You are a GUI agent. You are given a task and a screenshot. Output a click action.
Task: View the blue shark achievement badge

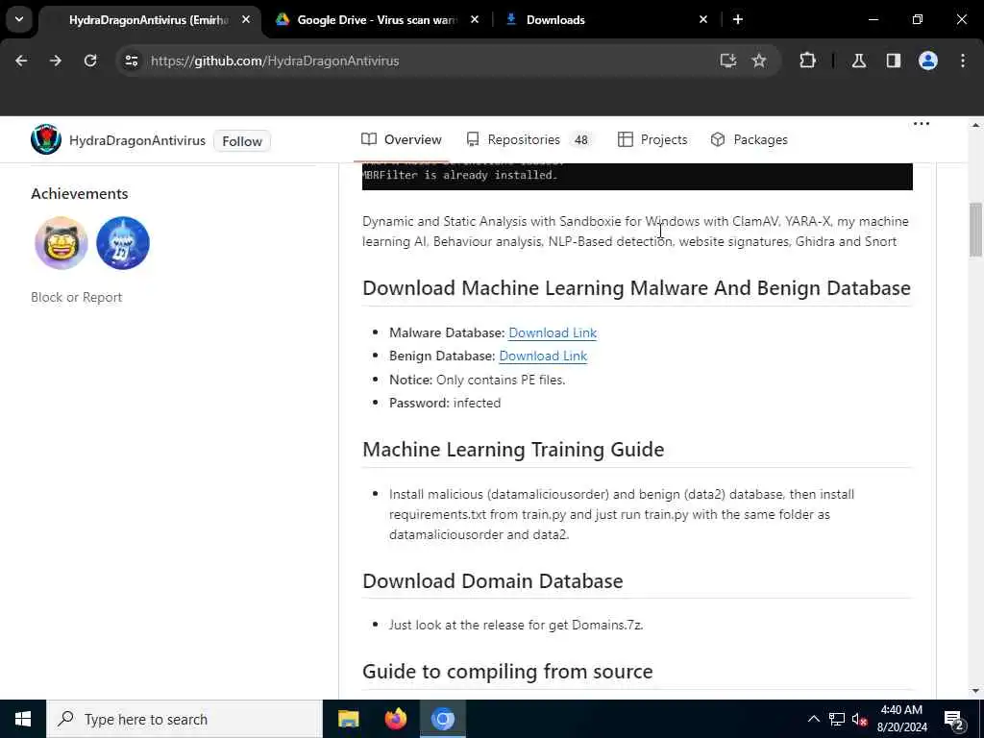click(x=123, y=243)
